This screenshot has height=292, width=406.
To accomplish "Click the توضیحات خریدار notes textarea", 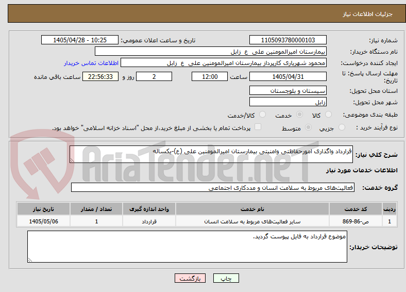I will click(187, 247).
